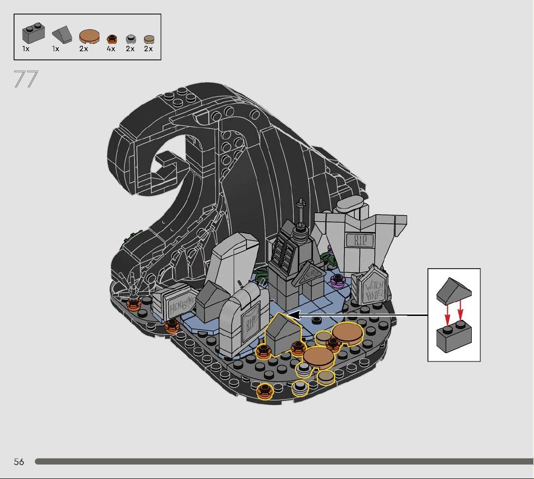Open the slope-on-brick sub-assembly callout box
Viewport: 534px width, 479px height.
454,315
